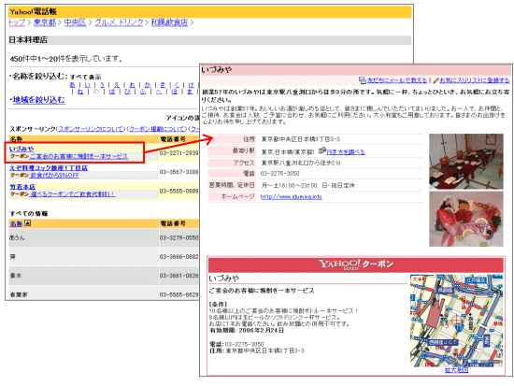This screenshot has height=386, width=514.
Task: Open the Izumiya homepage URL link
Action: [x=291, y=197]
